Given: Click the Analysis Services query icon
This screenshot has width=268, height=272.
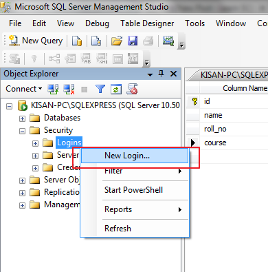Looking at the screenshot, I should coord(96,41).
